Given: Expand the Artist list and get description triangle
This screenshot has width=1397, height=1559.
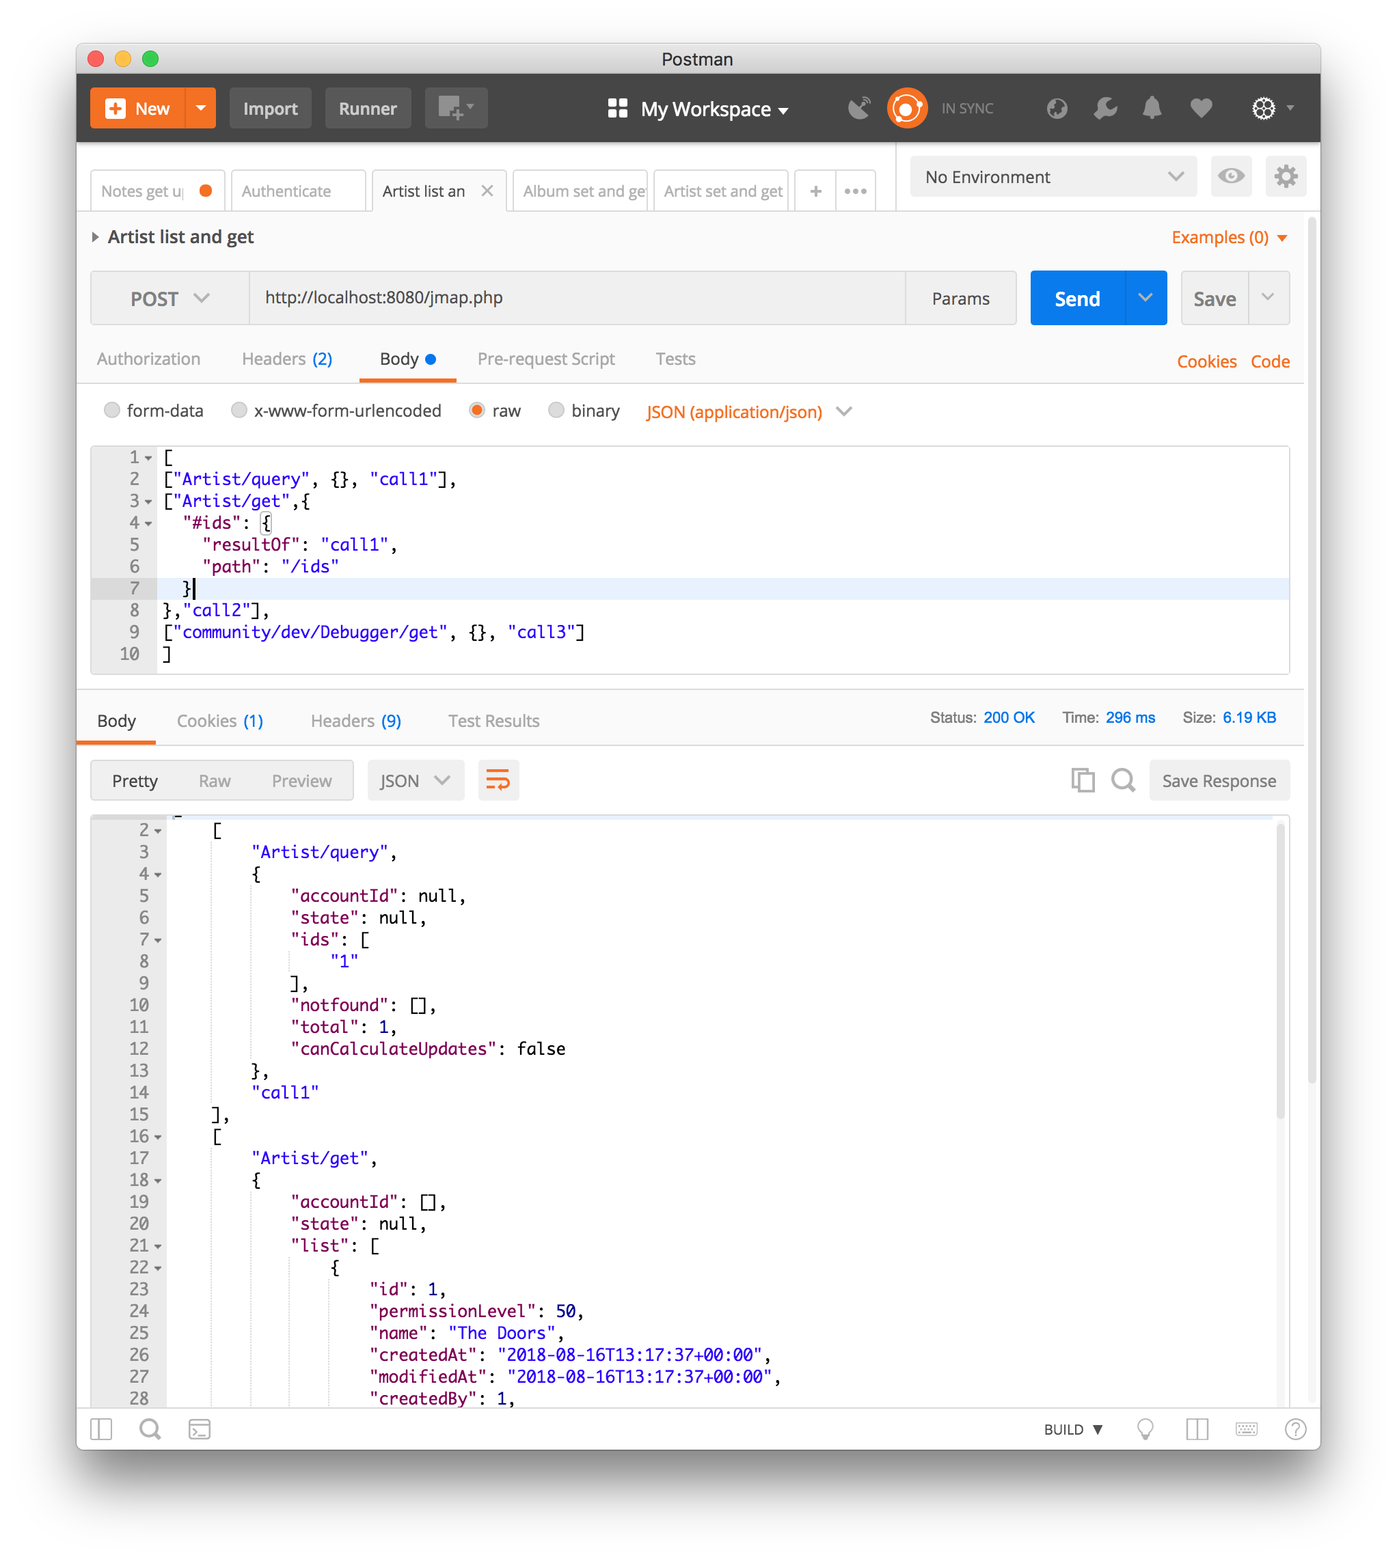Looking at the screenshot, I should pyautogui.click(x=95, y=237).
